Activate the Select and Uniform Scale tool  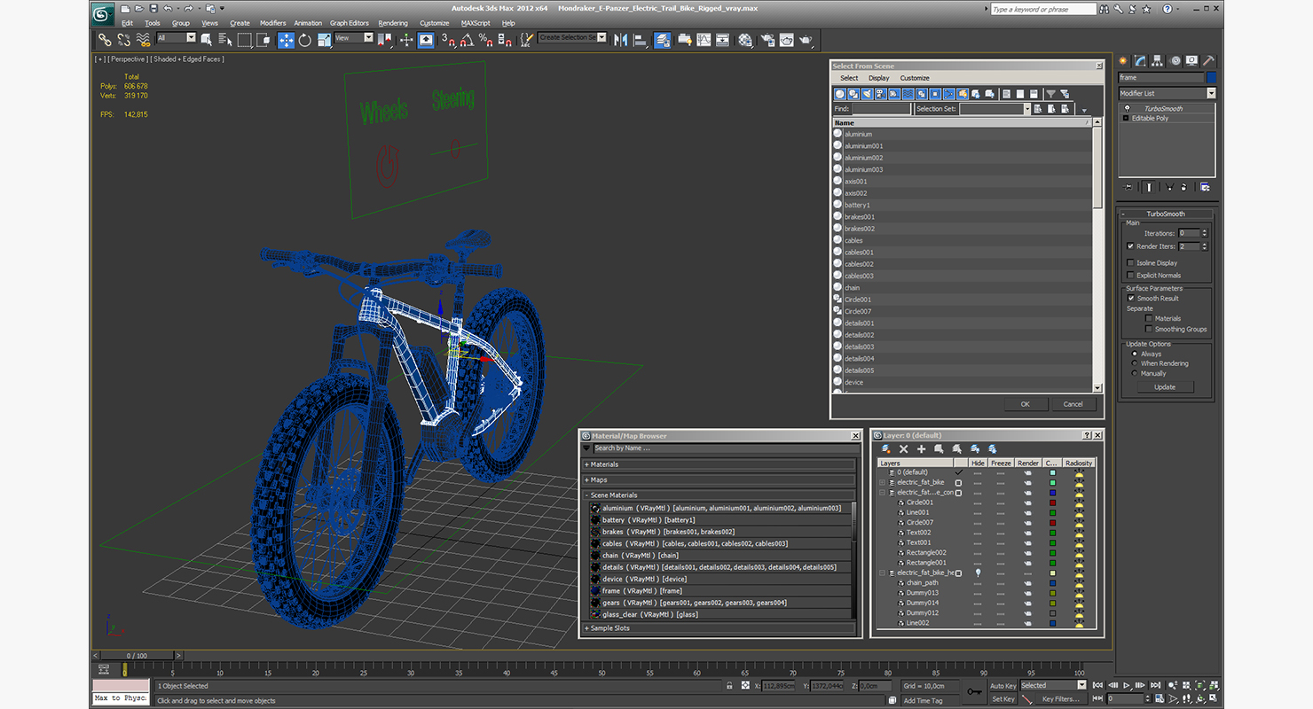click(324, 40)
